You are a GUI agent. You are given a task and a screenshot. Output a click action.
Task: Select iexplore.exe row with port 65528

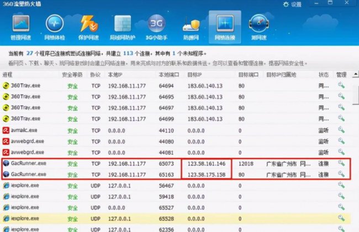tap(176, 219)
